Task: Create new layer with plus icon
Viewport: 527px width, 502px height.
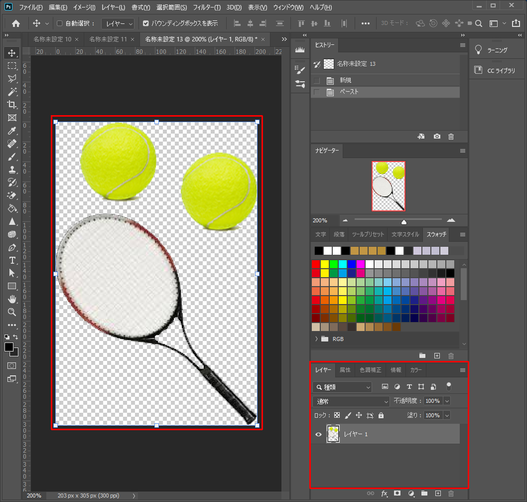Action: [x=438, y=493]
